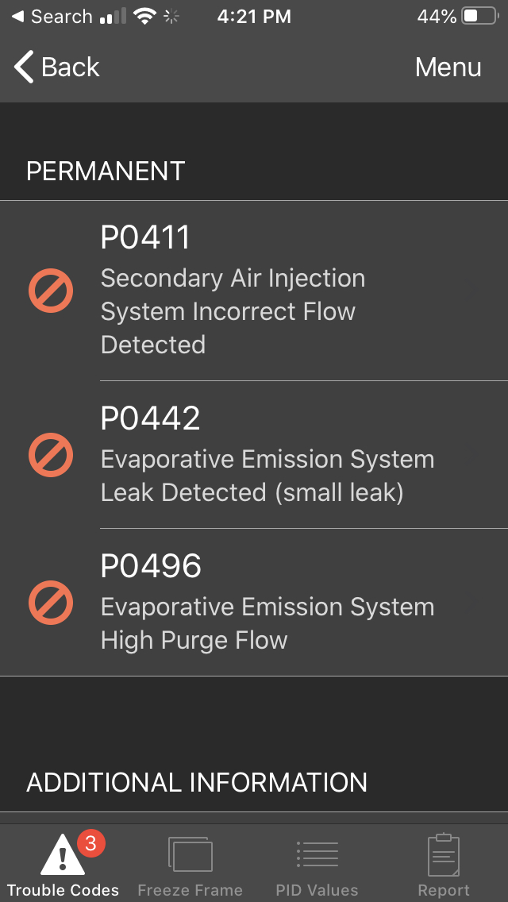Screen dimensions: 508x902
Task: Open the Menu in the top bar
Action: pyautogui.click(x=448, y=67)
